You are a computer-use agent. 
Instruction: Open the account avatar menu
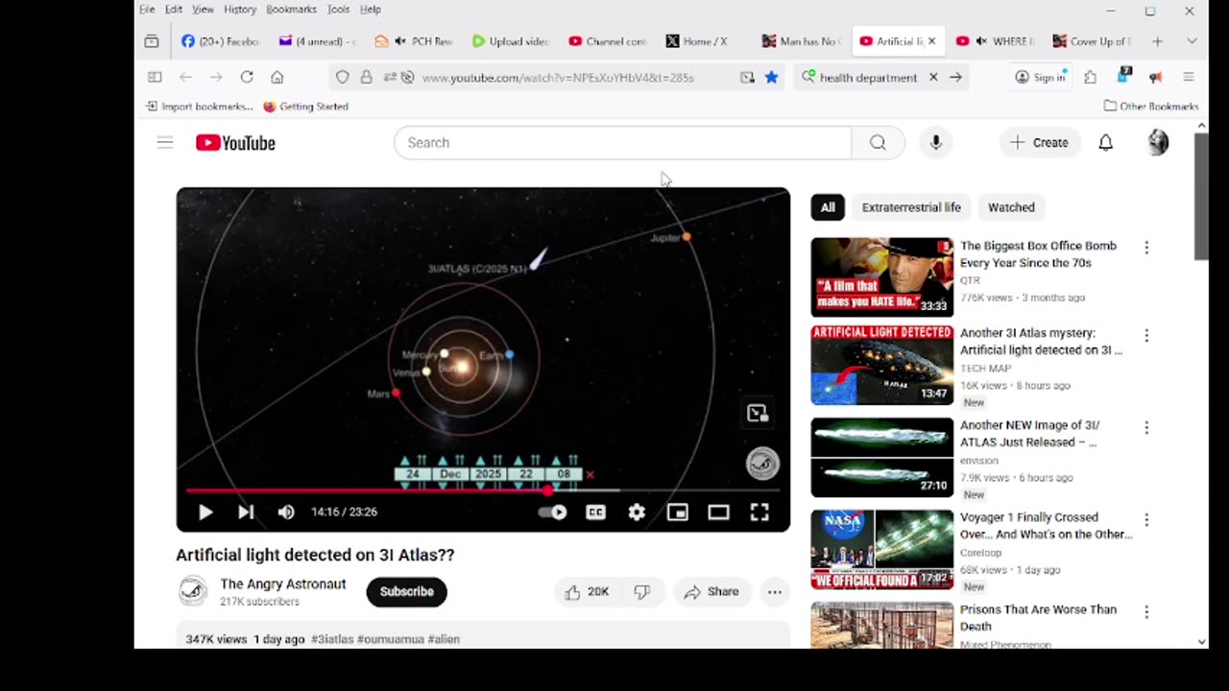pyautogui.click(x=1158, y=143)
